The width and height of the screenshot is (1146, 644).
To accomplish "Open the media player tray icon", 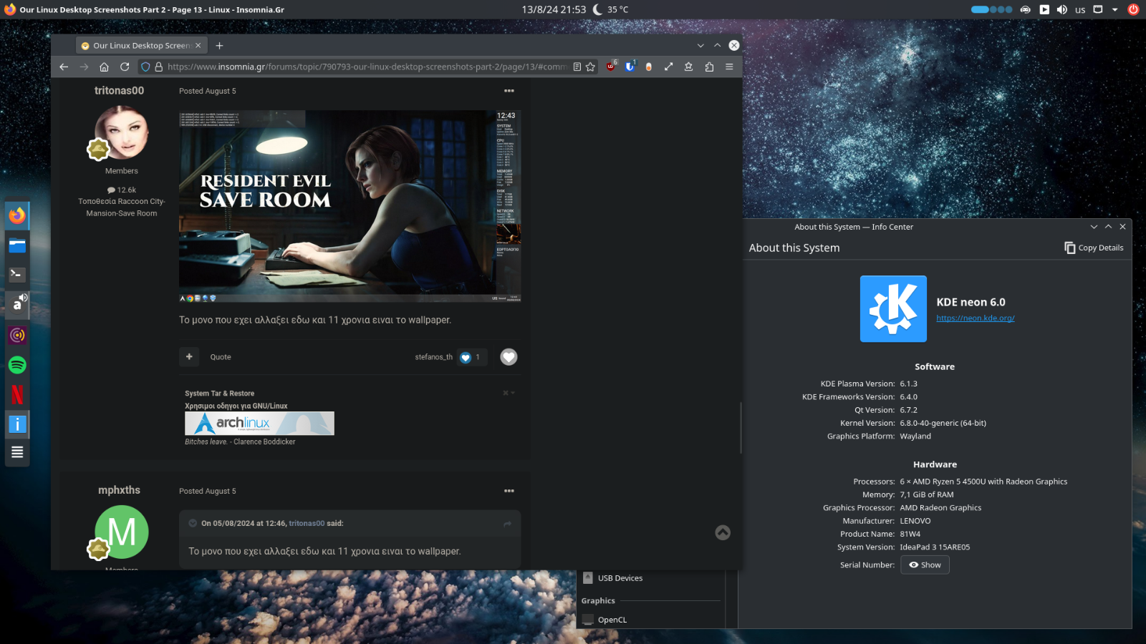I will (x=1044, y=9).
